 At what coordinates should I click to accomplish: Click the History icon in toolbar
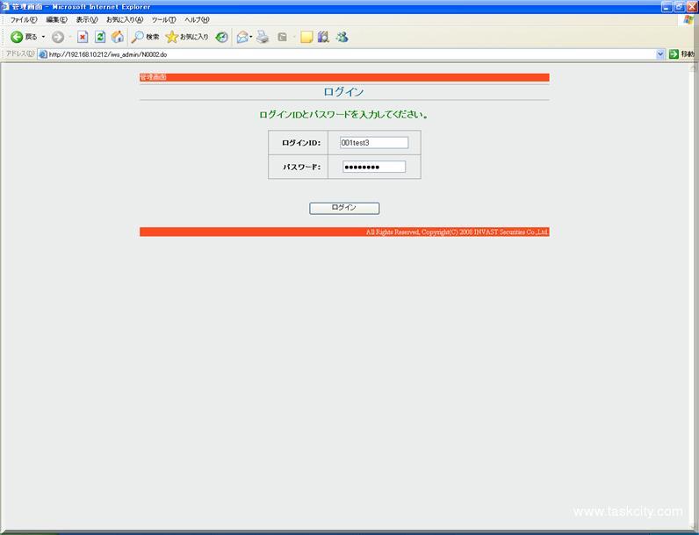(x=222, y=37)
